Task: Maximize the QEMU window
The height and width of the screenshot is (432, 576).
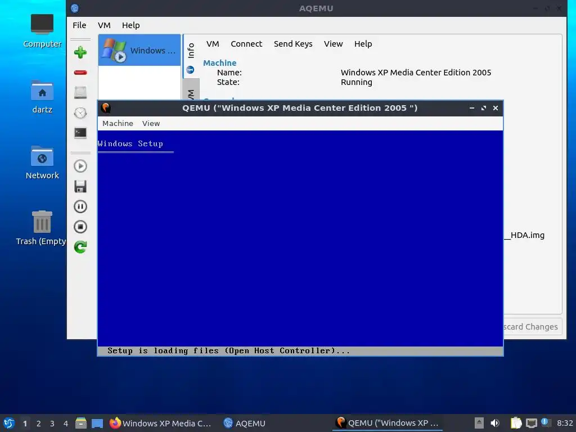Action: pyautogui.click(x=484, y=108)
